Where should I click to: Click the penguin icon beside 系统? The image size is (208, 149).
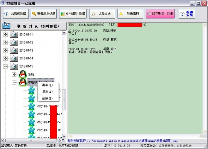(23, 74)
